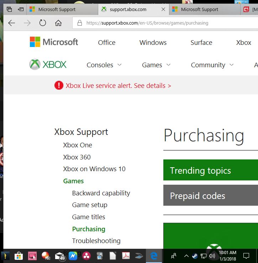Screen dimensions: 258x263
Task: Click the Xbox Support sidebar heading
Action: [81, 132]
